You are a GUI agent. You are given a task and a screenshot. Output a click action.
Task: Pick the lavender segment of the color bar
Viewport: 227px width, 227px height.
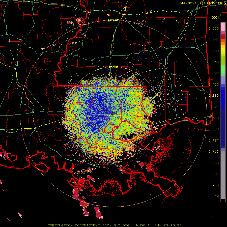coord(223,80)
